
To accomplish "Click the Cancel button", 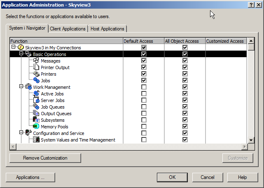I will click(x=208, y=177).
